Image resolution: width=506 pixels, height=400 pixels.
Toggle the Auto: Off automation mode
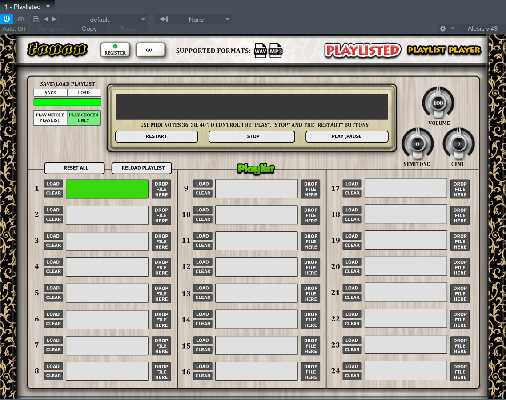[x=14, y=28]
